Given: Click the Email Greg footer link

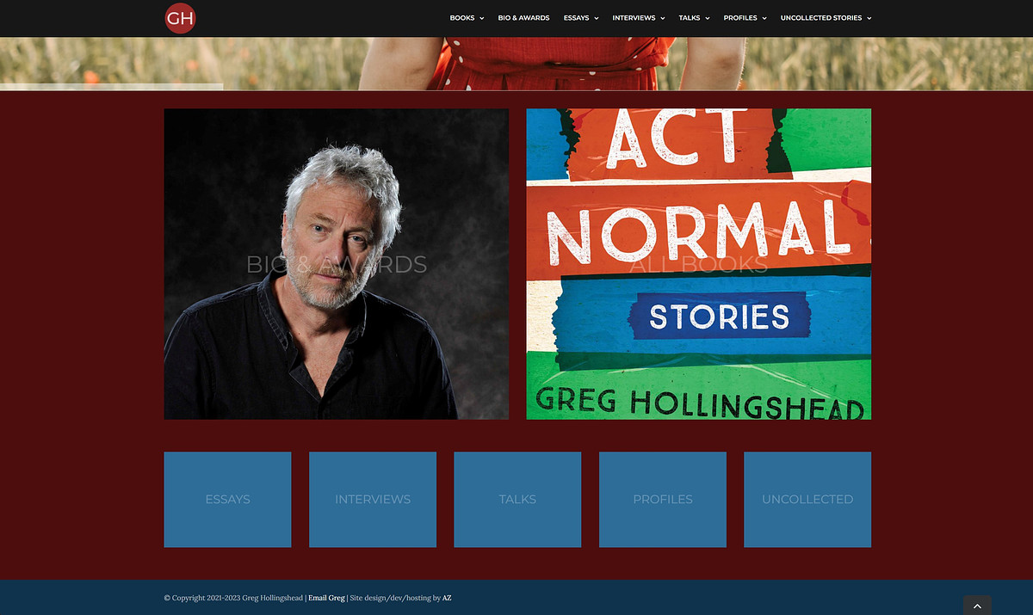Looking at the screenshot, I should [x=326, y=598].
